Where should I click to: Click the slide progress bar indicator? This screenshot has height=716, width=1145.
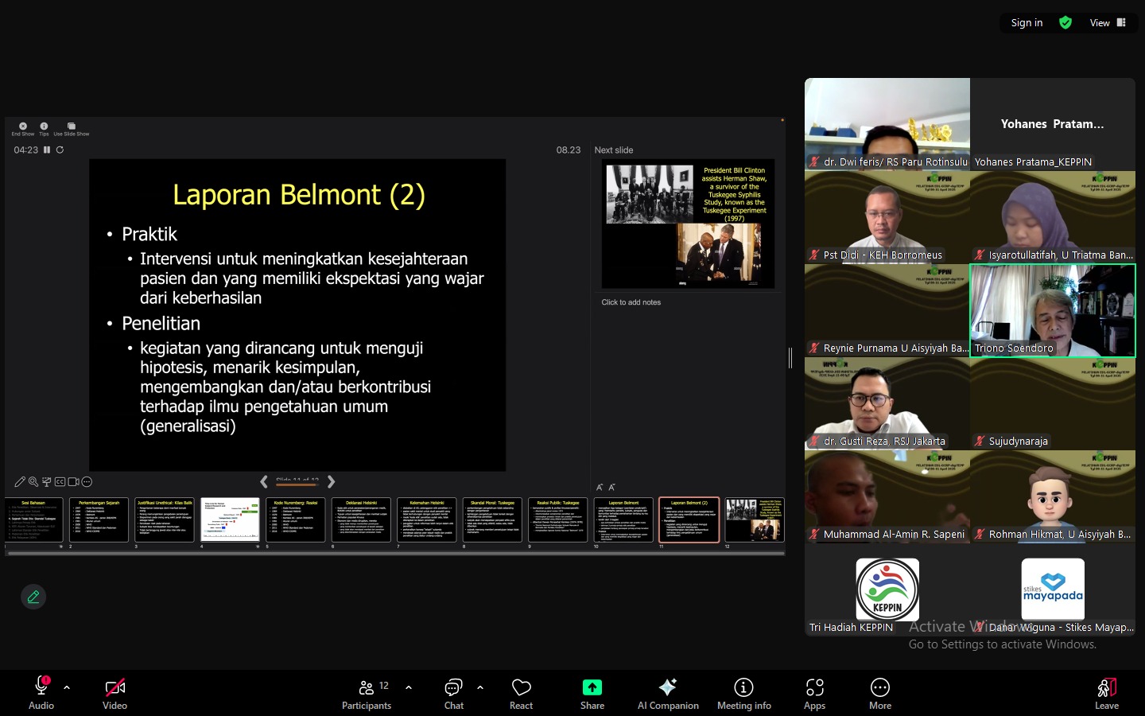pyautogui.click(x=297, y=484)
